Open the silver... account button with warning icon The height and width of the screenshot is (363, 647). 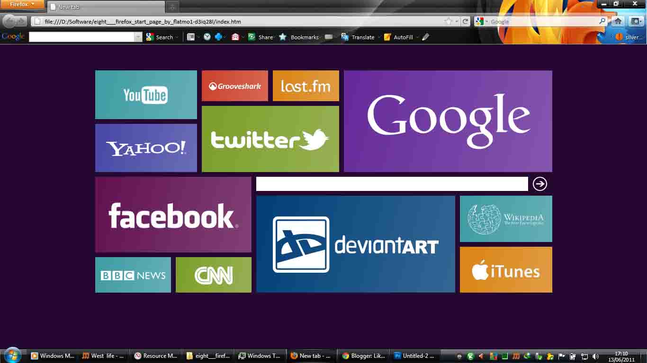tap(629, 37)
